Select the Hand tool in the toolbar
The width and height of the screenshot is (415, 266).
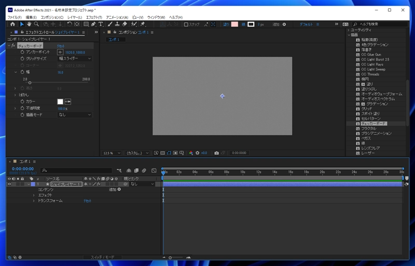tap(29, 24)
